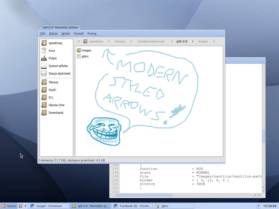This screenshot has width=279, height=209.
Task: Switch to Google - Chromium taskbar window
Action: 49,206
